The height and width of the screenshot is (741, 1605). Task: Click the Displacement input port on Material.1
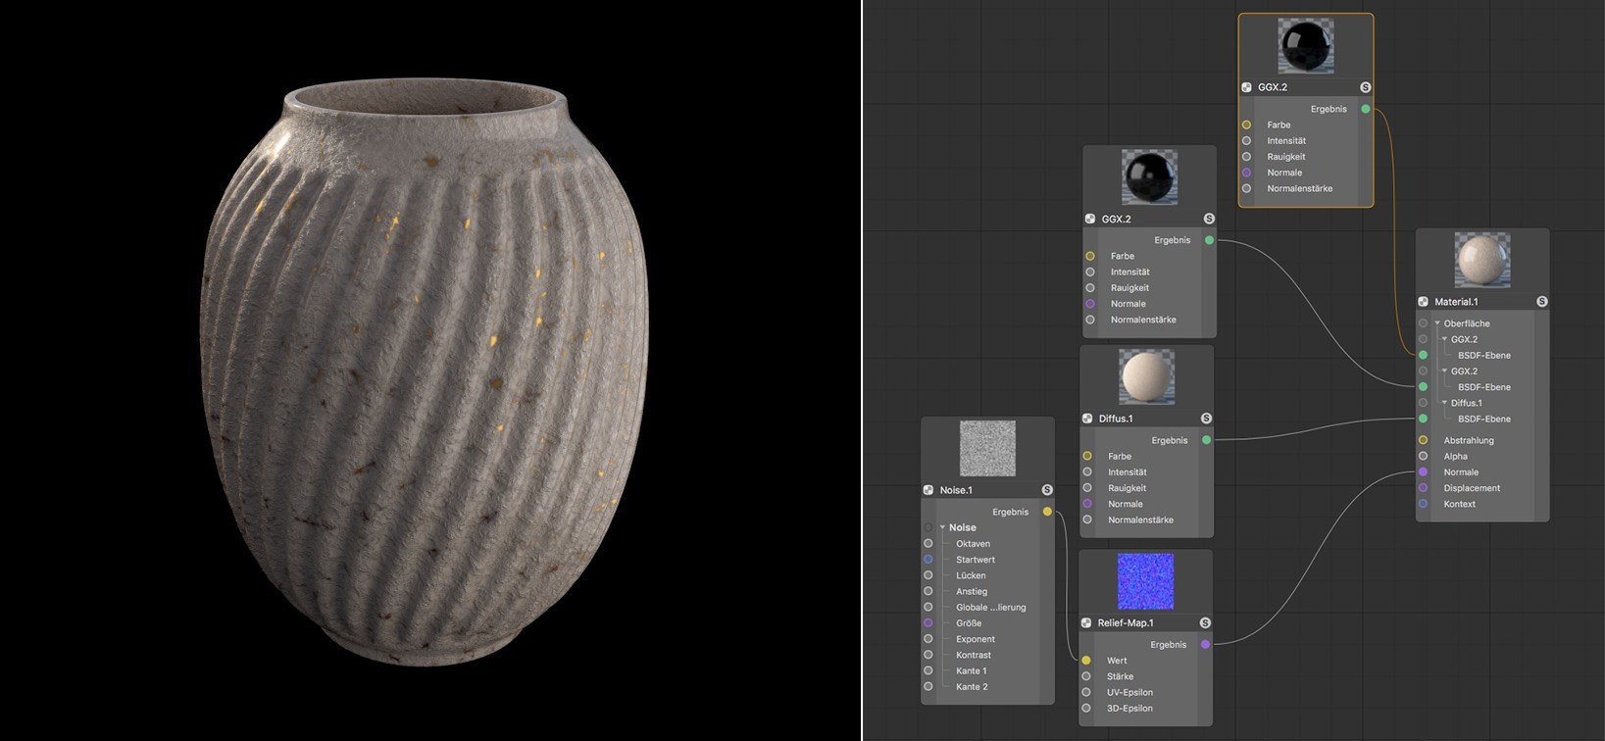tap(1424, 488)
